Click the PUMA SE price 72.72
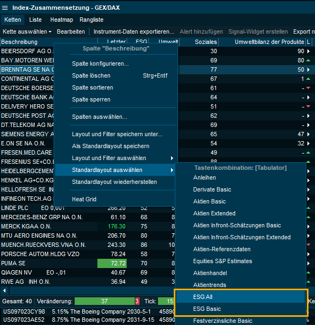315x325 pixels. click(112, 263)
